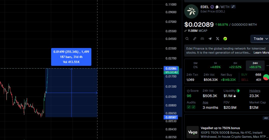Open the green CoinGecko icon

coord(225,39)
